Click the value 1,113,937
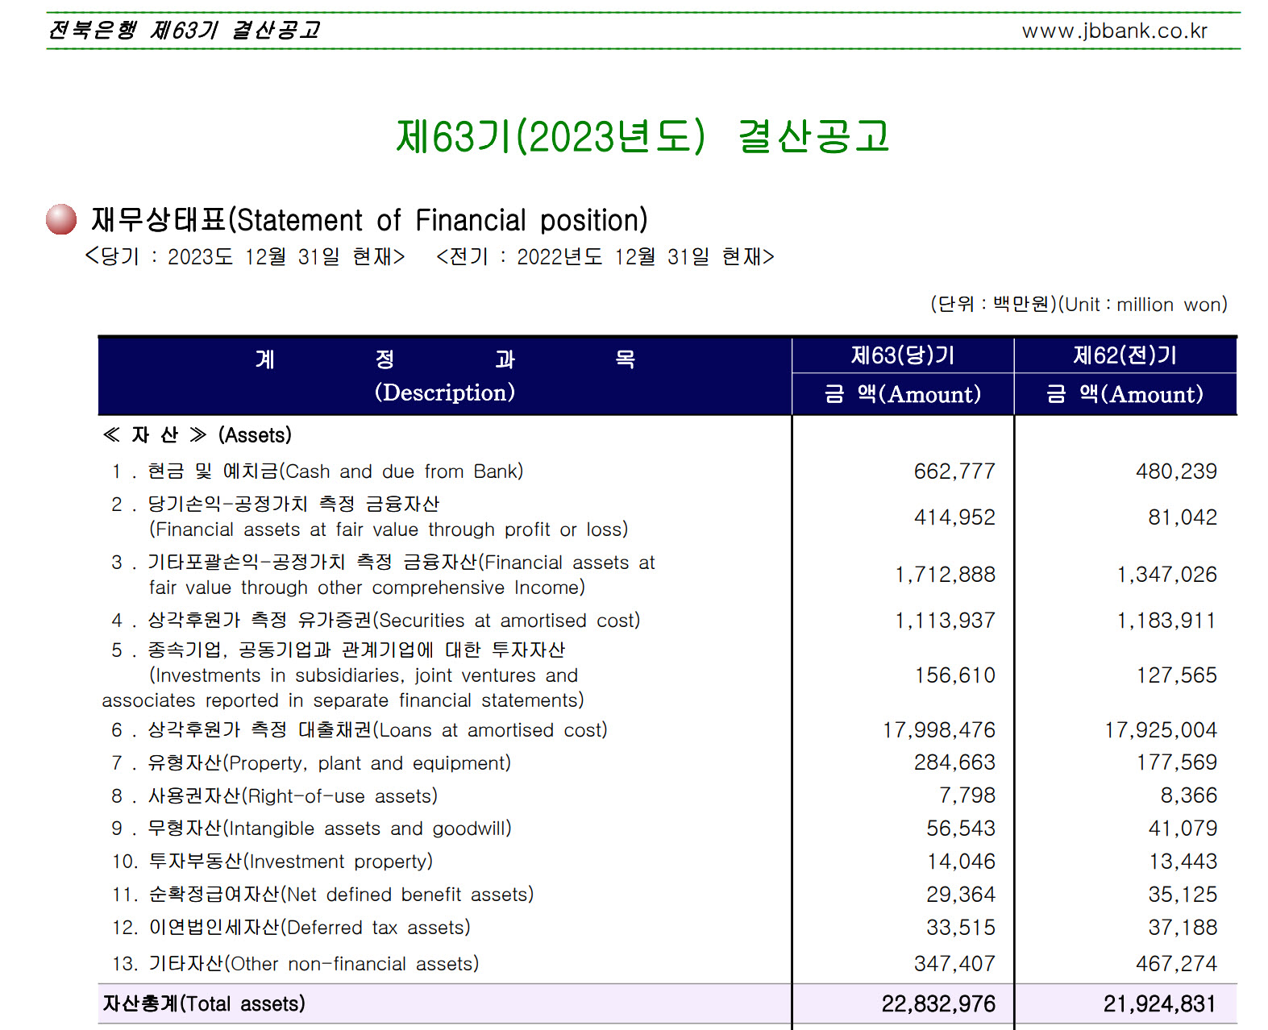The image size is (1268, 1030). pos(945,621)
